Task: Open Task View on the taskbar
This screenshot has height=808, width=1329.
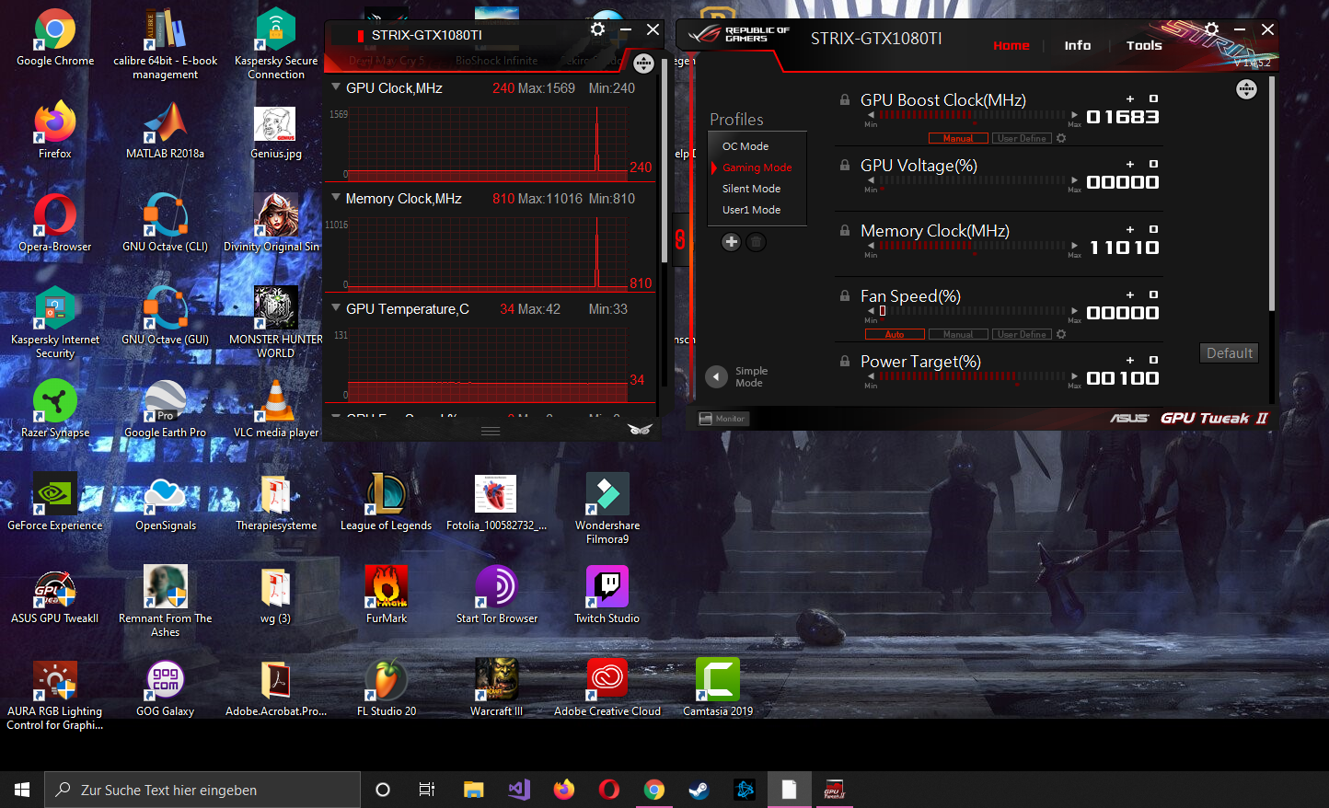Action: click(427, 790)
